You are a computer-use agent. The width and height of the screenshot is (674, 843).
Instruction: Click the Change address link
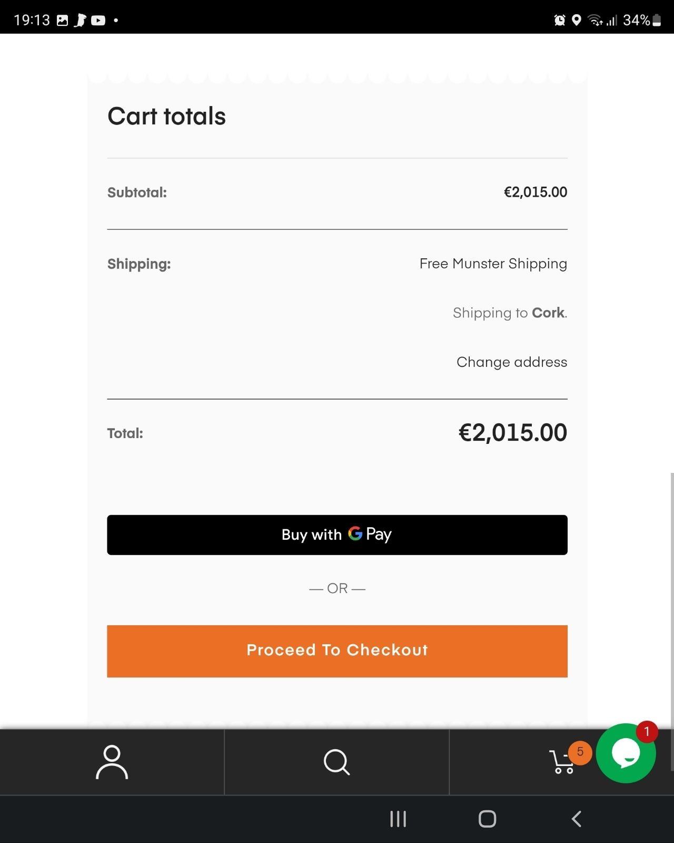pos(511,362)
